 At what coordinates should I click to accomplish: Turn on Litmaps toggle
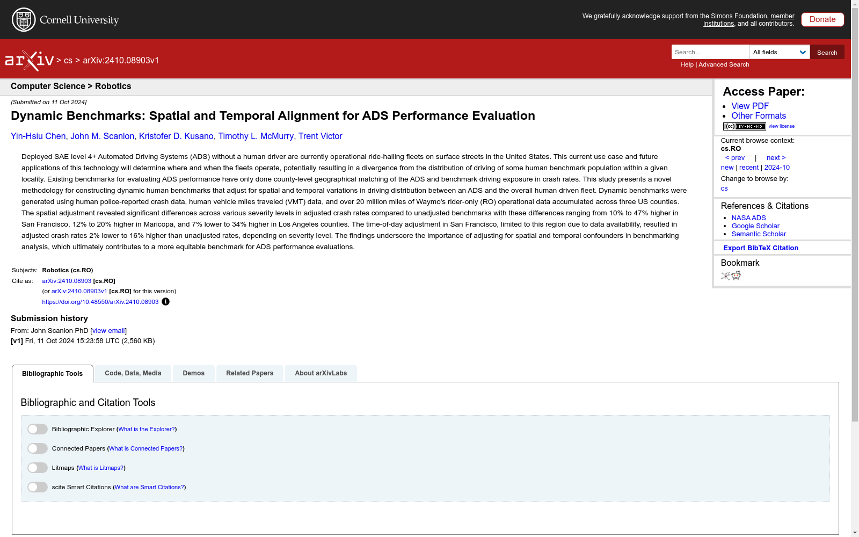pyautogui.click(x=38, y=468)
